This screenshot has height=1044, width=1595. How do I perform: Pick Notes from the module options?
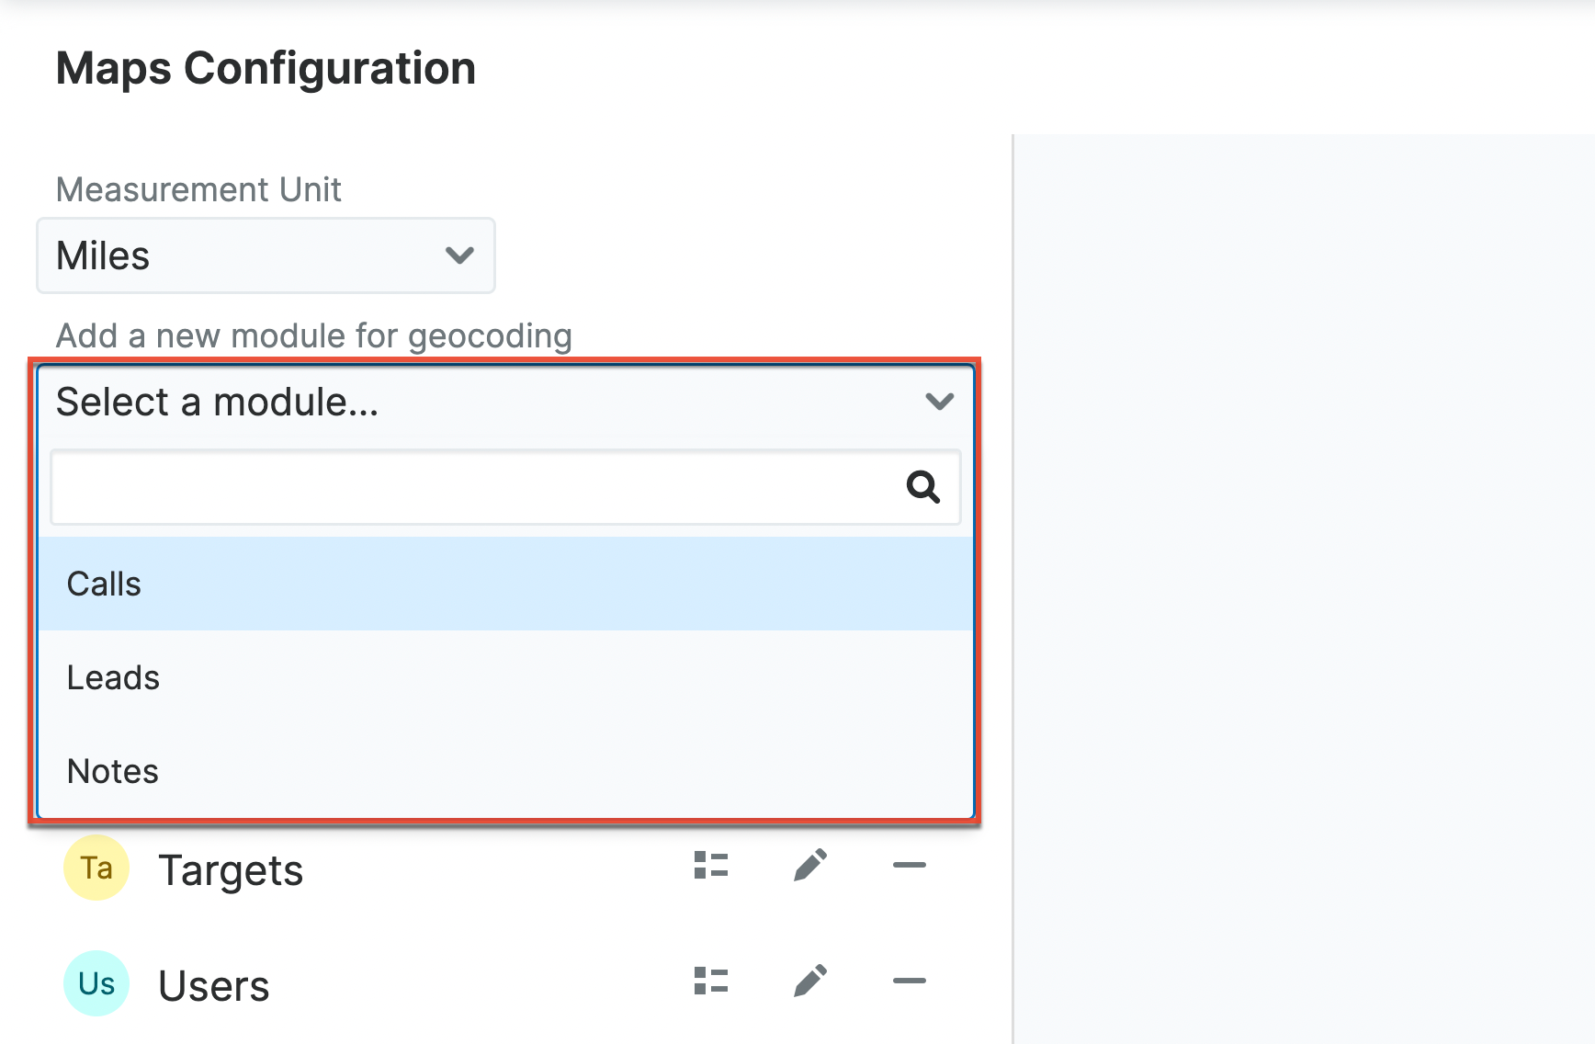[113, 771]
